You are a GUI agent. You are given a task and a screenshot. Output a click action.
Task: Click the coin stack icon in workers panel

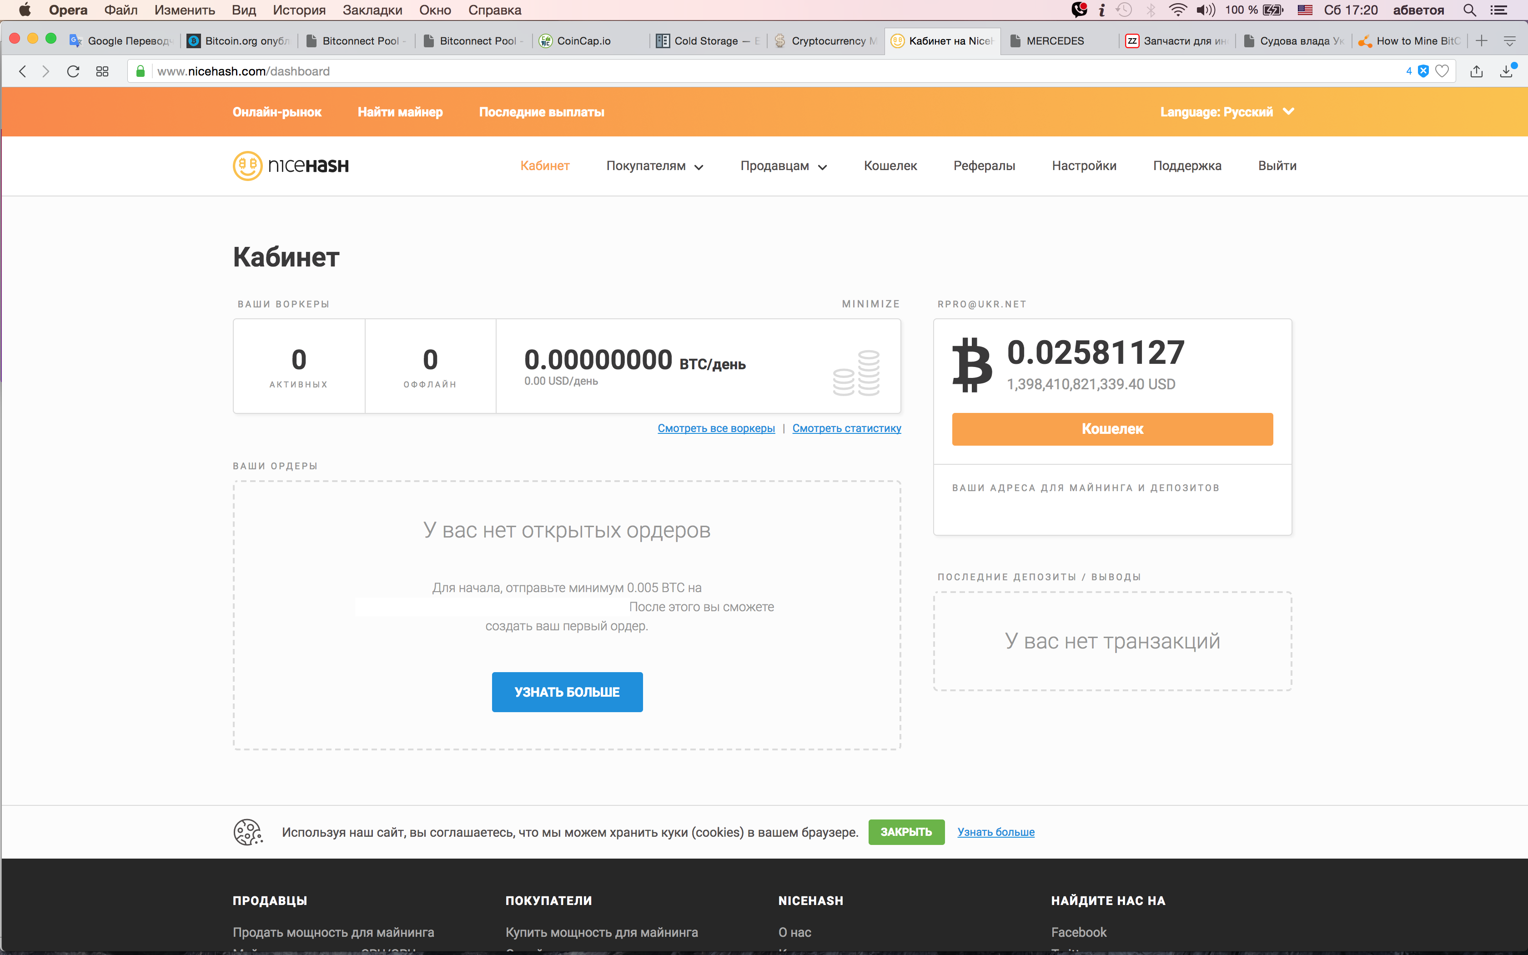click(x=856, y=372)
